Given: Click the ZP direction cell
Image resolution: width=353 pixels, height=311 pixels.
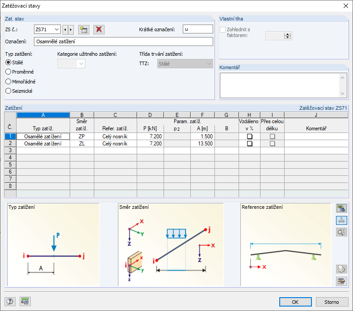Looking at the screenshot, I should pyautogui.click(x=82, y=137).
